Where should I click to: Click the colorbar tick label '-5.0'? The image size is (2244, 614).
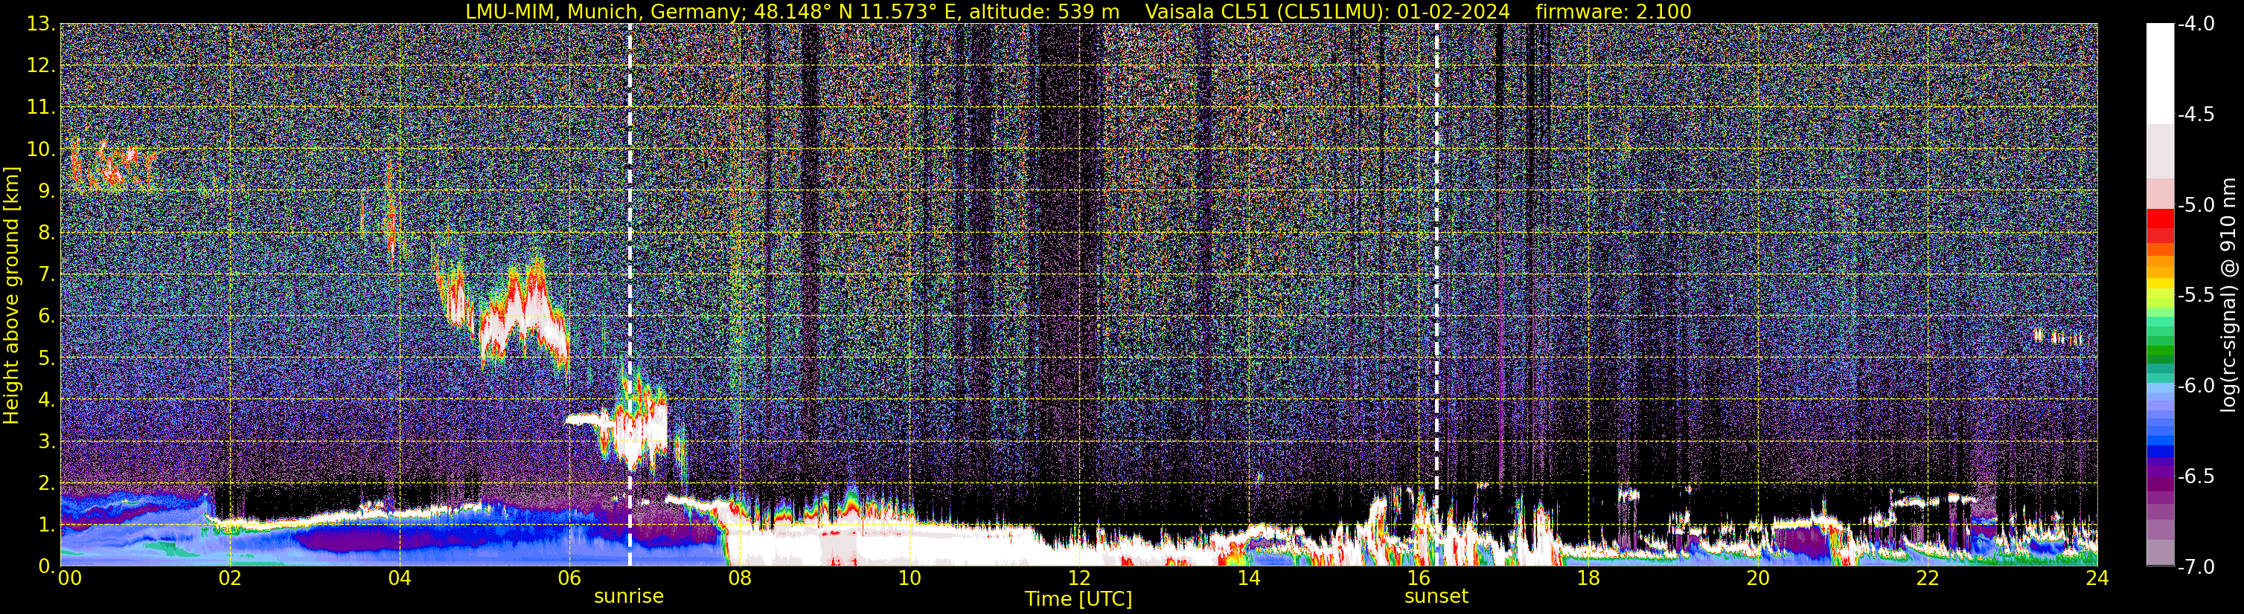click(2195, 205)
